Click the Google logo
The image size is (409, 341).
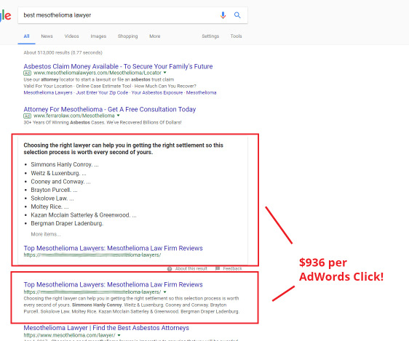[6, 15]
